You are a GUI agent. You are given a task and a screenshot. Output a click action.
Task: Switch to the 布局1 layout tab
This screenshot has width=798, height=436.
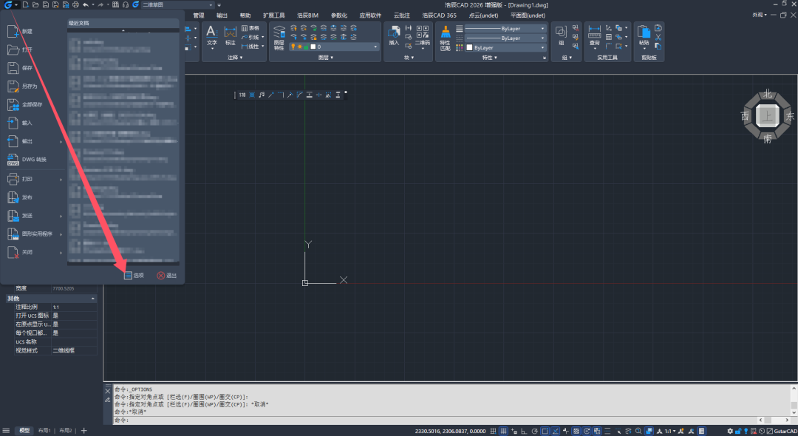[x=44, y=430]
